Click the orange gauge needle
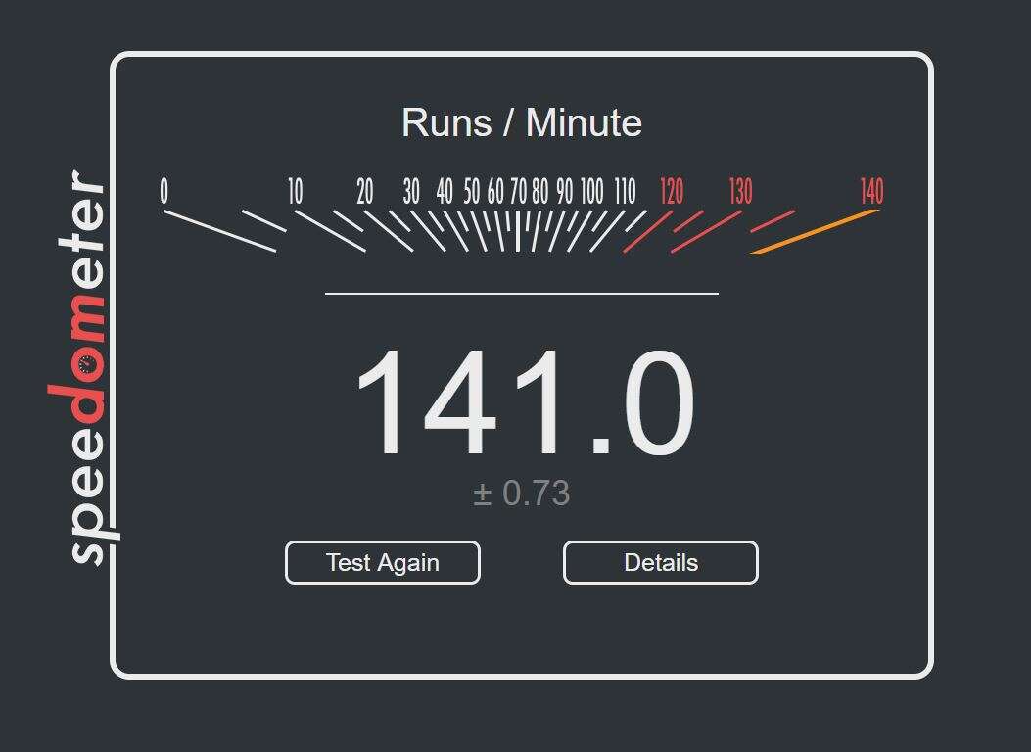This screenshot has width=1031, height=752. pos(815,232)
